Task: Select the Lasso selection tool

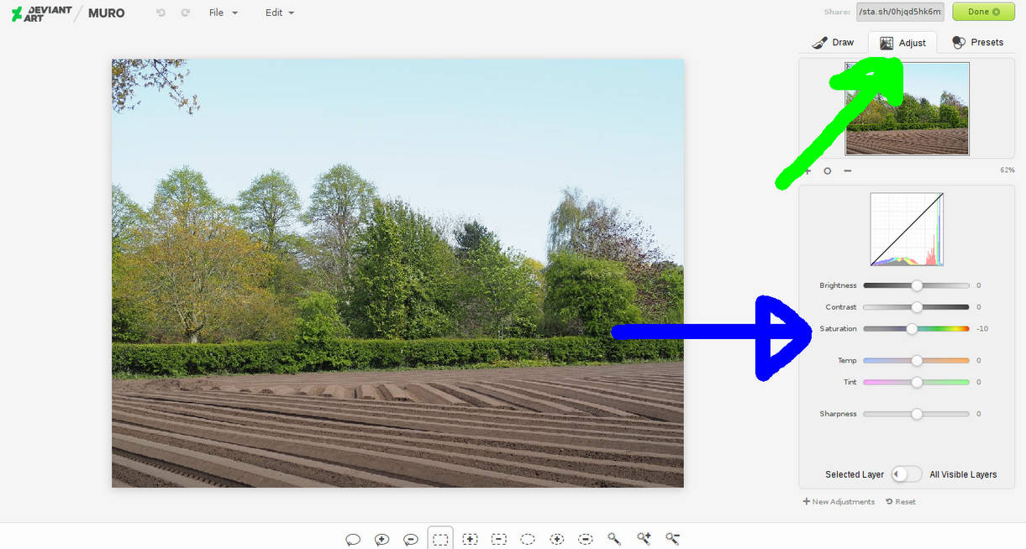Action: 353,539
